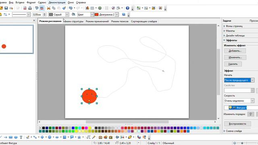Click the Area paint bucket icon
258x145 pixels.
(x=73, y=14)
